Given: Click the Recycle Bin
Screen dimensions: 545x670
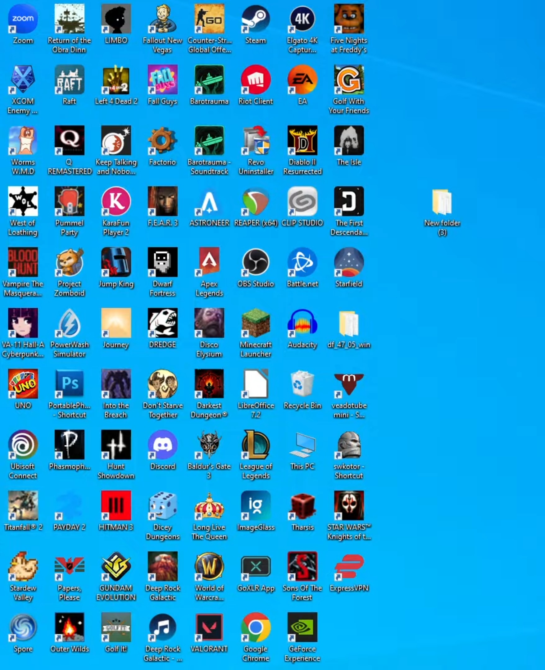Looking at the screenshot, I should [302, 384].
